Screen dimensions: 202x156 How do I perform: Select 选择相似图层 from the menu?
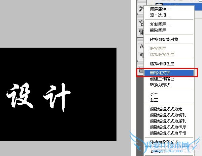169,63
